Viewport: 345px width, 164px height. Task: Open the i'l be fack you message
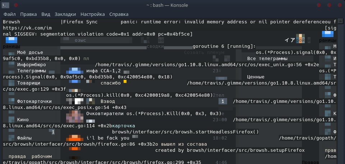point(108,138)
